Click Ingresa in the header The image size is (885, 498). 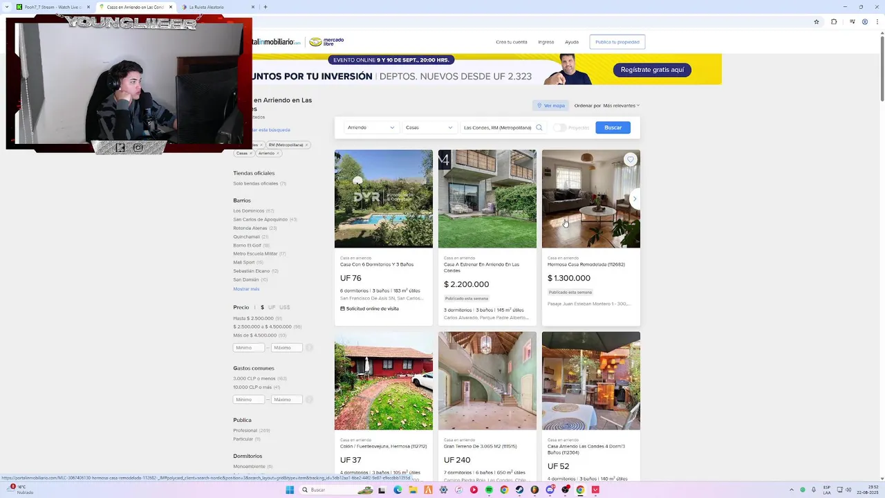click(546, 42)
